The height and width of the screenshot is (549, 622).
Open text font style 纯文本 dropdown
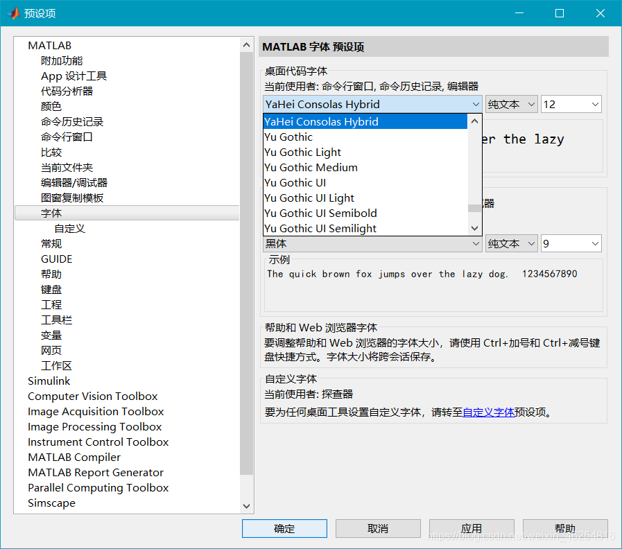(x=511, y=243)
